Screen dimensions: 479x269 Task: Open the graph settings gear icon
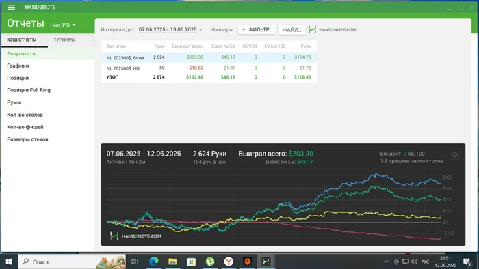(x=454, y=154)
